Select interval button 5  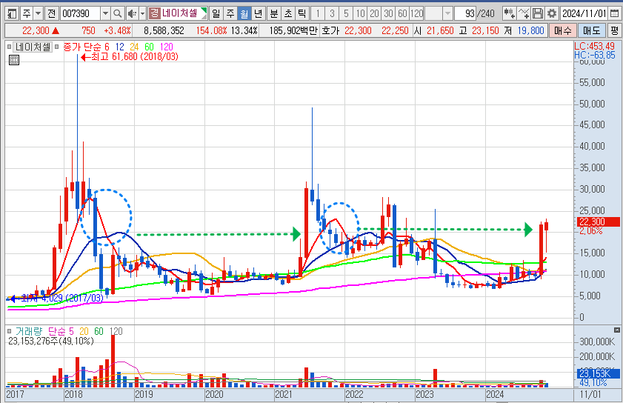tap(346, 14)
